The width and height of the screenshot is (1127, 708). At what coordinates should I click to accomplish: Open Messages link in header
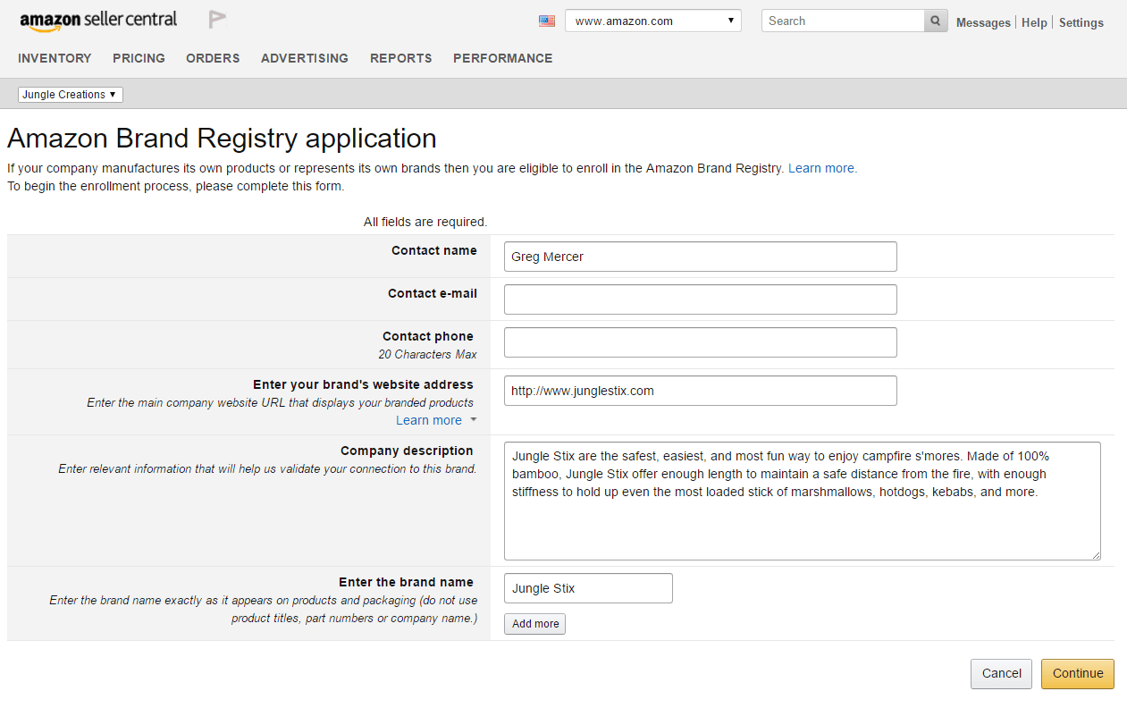983,22
